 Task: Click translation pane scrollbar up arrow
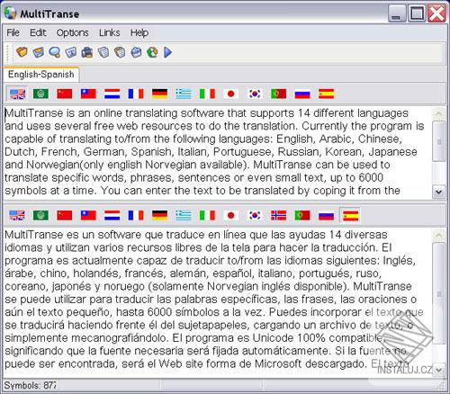[438, 236]
